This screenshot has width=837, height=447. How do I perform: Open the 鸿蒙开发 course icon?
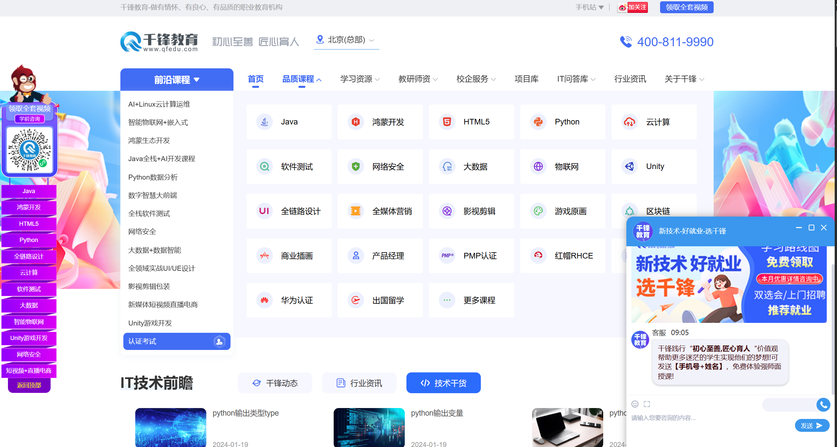click(356, 122)
